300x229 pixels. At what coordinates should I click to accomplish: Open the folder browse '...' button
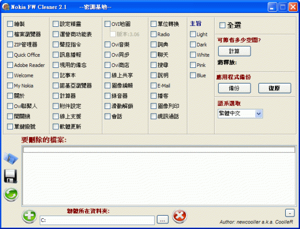coord(162,220)
